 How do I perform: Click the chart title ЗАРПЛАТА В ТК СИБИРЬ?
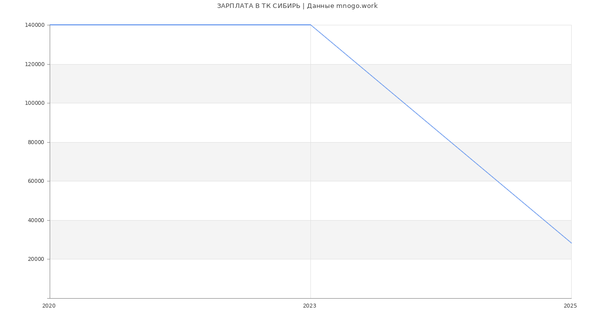point(297,6)
